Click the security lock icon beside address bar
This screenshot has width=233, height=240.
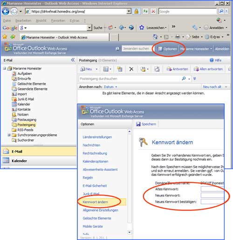(x=137, y=11)
